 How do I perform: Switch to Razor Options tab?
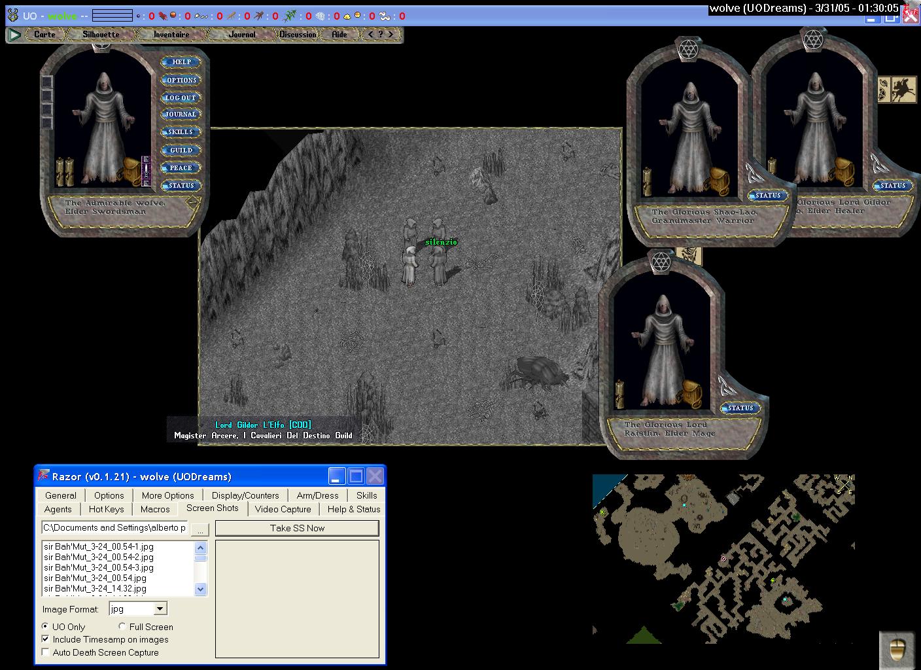click(109, 495)
